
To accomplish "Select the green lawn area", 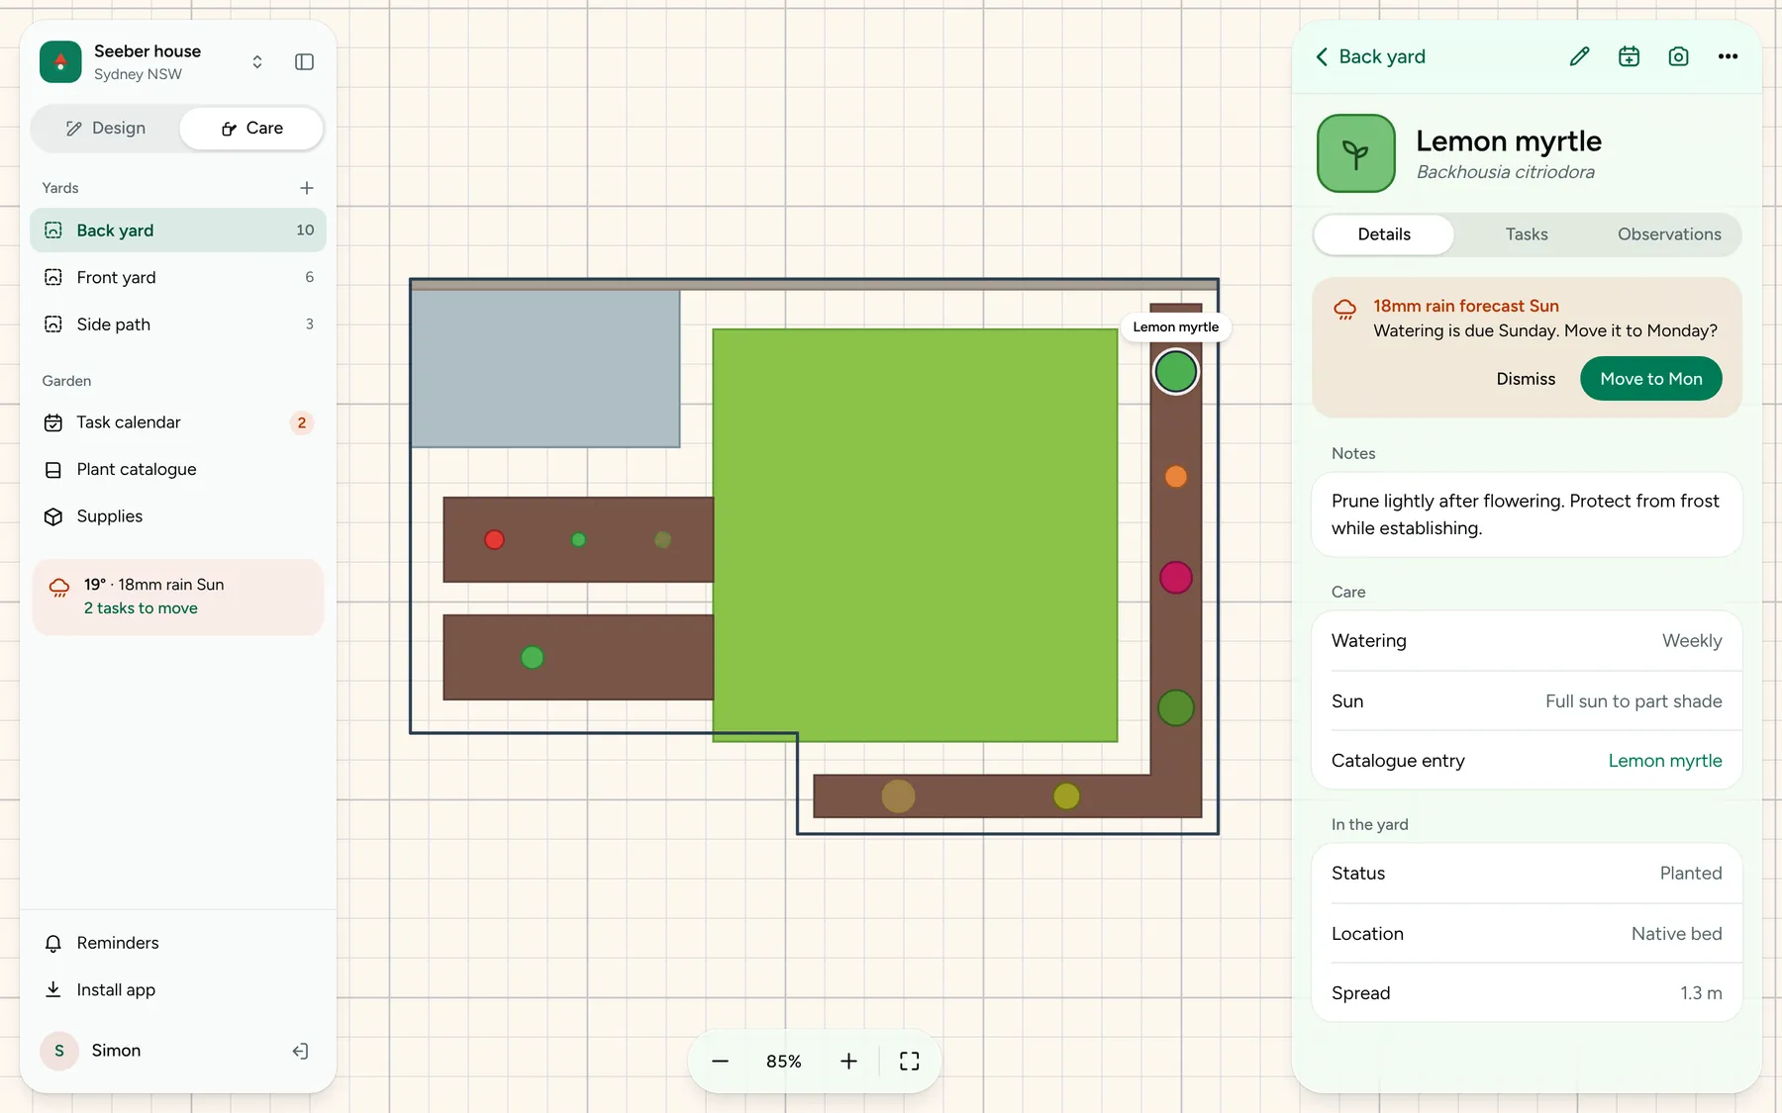I will click(x=915, y=535).
